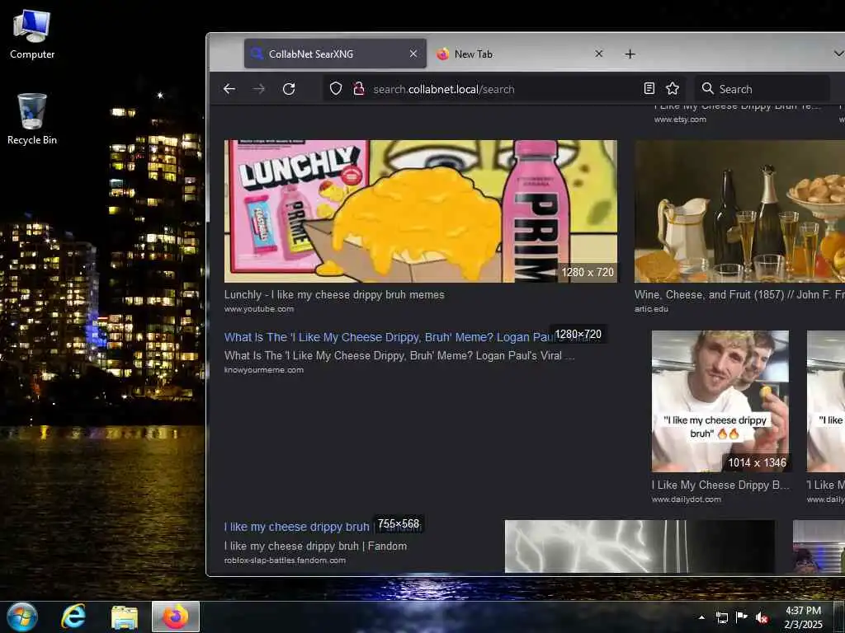Viewport: 845px width, 633px height.
Task: Toggle reader view icon in address bar
Action: click(x=649, y=88)
